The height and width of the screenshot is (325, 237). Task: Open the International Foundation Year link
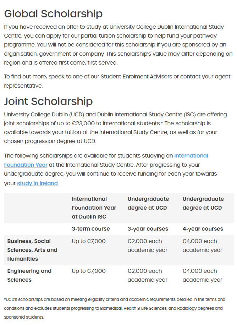point(106,160)
